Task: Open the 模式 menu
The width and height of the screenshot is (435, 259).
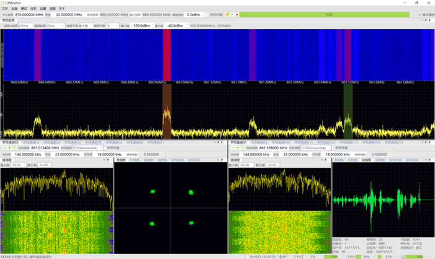Action: coord(24,9)
